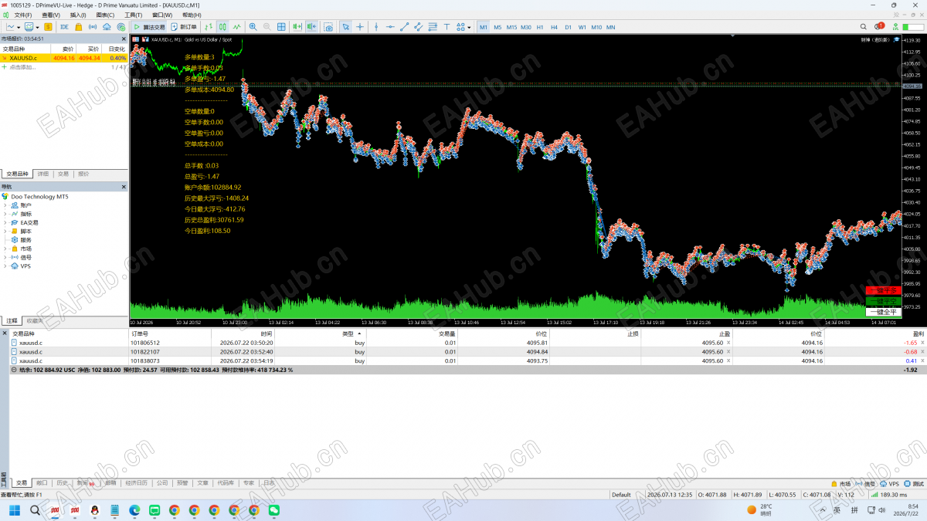Open notifications icon with red badge

click(878, 27)
